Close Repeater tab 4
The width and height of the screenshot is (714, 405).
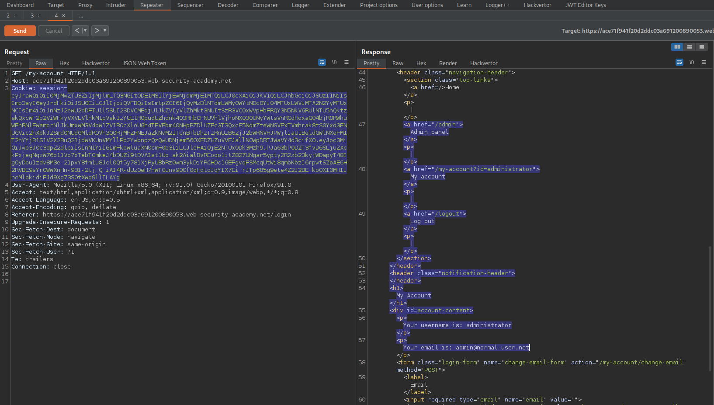[64, 16]
